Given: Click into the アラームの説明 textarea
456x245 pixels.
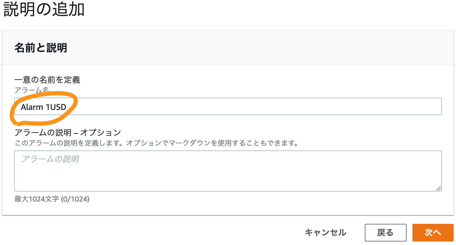Looking at the screenshot, I should coord(228,171).
